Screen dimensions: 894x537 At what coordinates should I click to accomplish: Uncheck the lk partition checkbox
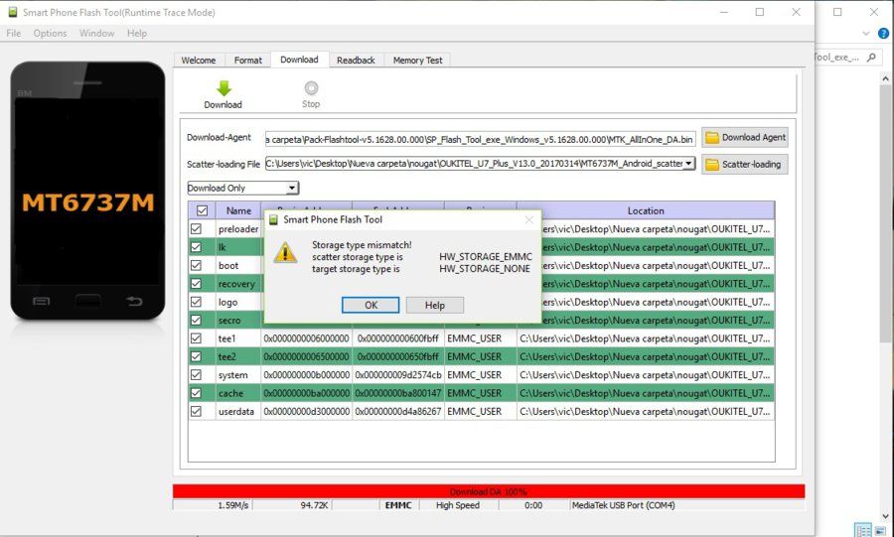coord(196,247)
